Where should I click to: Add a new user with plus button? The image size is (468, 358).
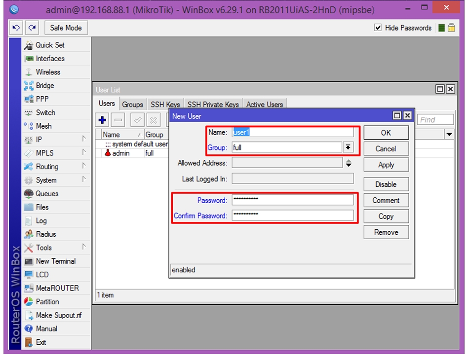[102, 120]
